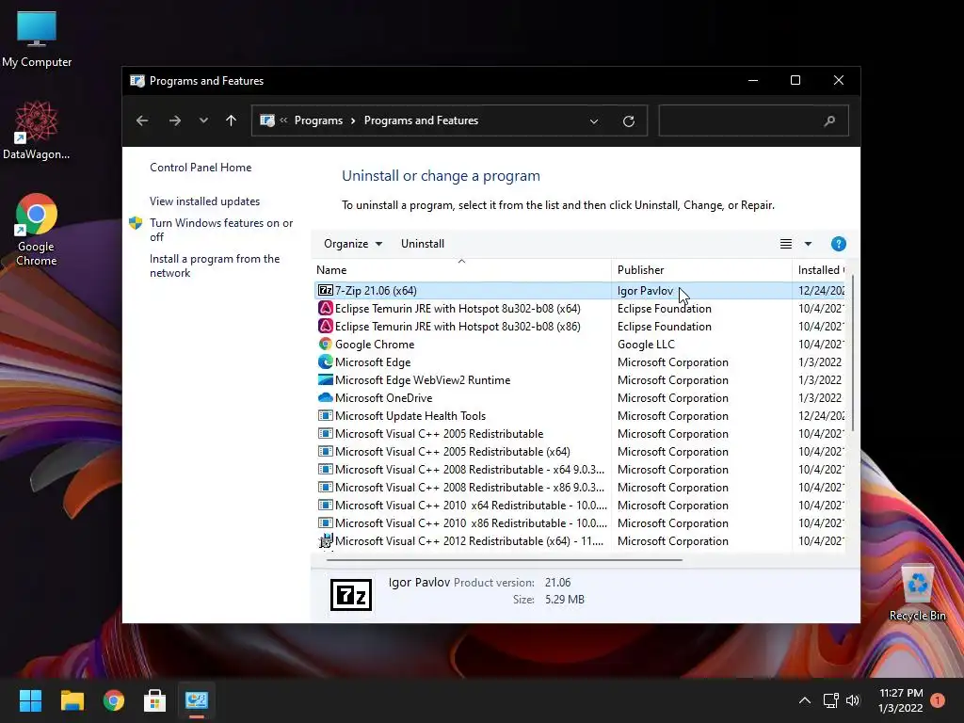Select Visual C++ 2010 x86 Redistributable row
Screen dimensions: 964x723
click(580, 522)
